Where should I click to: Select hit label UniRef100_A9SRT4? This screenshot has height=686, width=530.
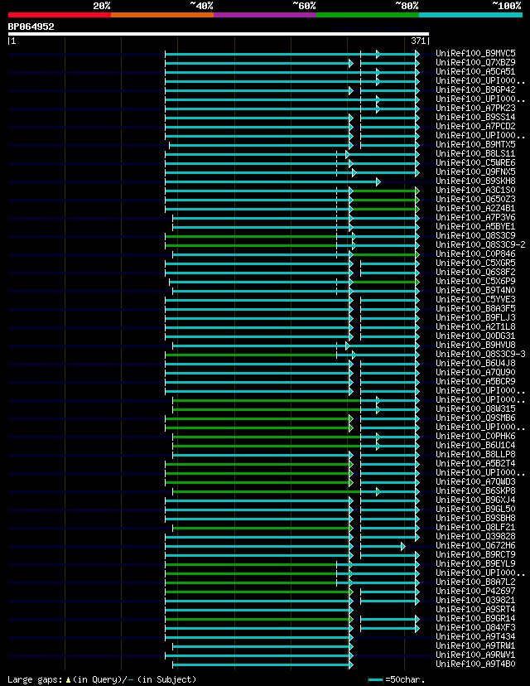[476, 610]
